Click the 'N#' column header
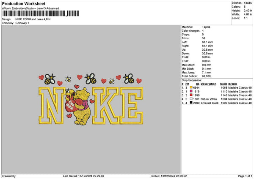254x179 pixels. [x=187, y=84]
